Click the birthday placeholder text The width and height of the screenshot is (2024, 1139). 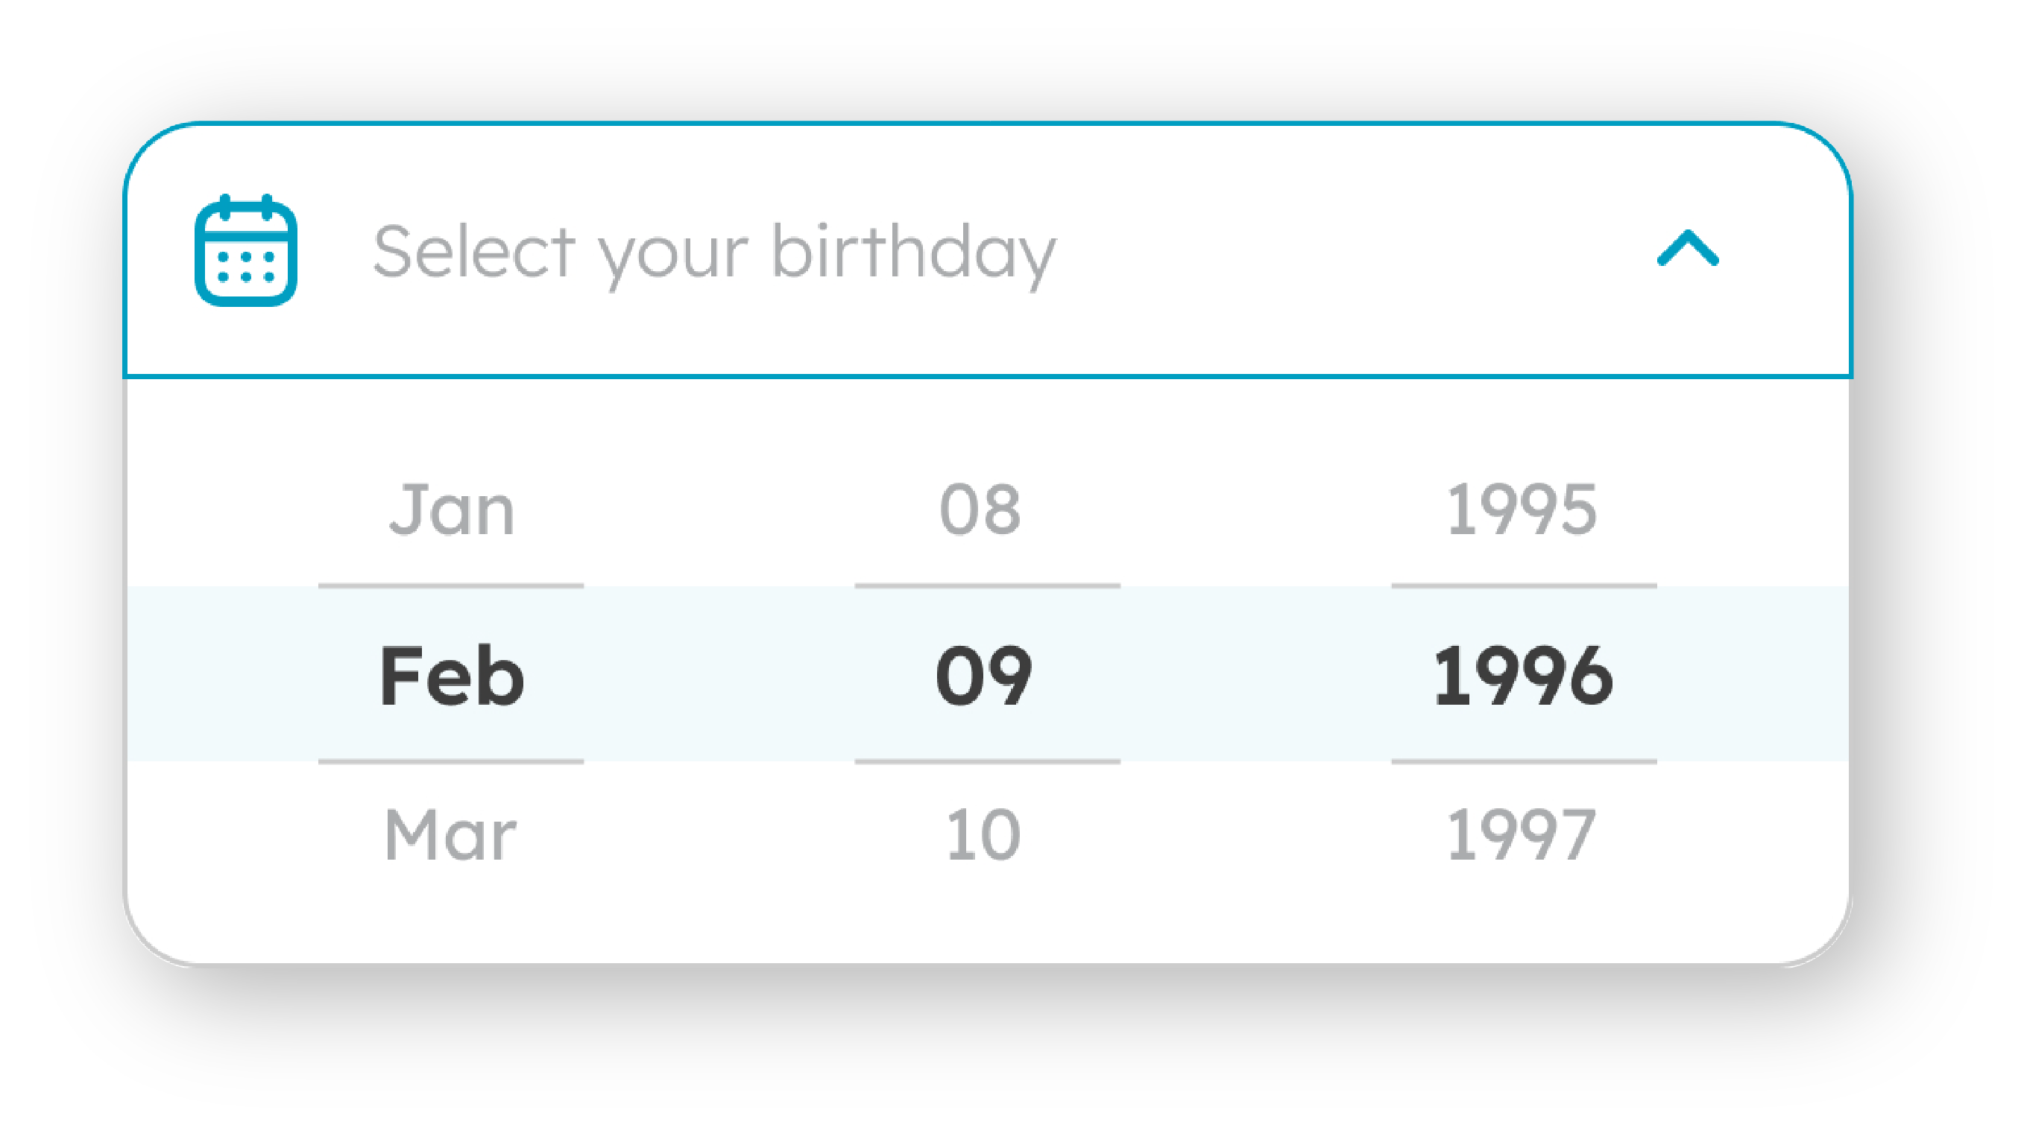click(x=713, y=251)
